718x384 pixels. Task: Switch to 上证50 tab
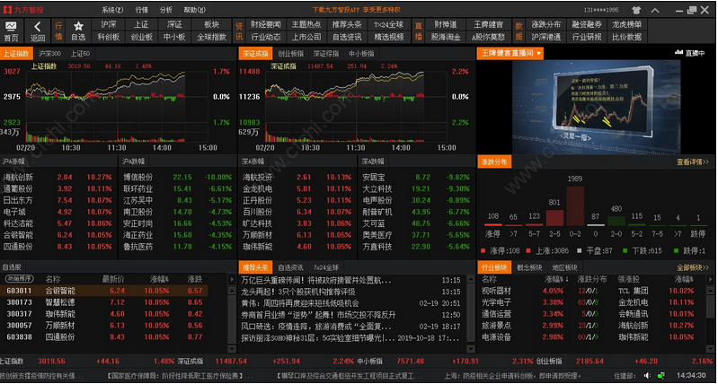(x=80, y=54)
